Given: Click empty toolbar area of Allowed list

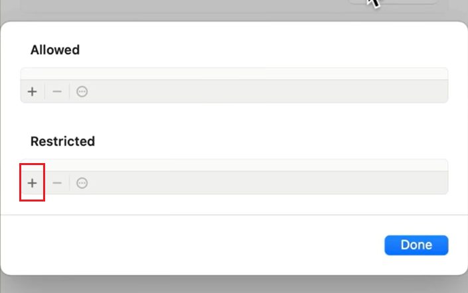Looking at the screenshot, I should point(266,91).
